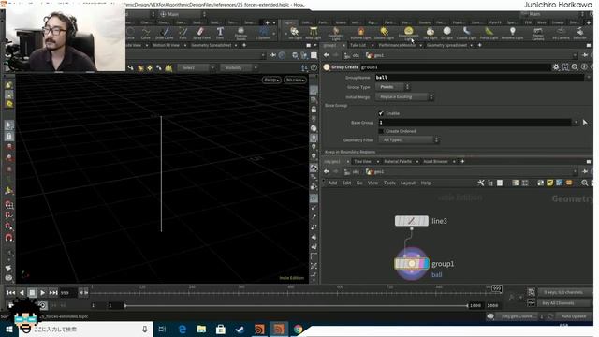599x337 pixels.
Task: Click the Base Group selection arrow icon
Action: (x=585, y=123)
